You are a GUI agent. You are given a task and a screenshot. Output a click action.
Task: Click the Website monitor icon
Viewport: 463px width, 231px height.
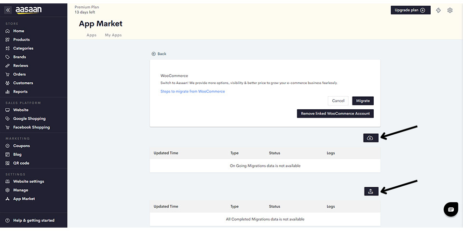pos(8,110)
